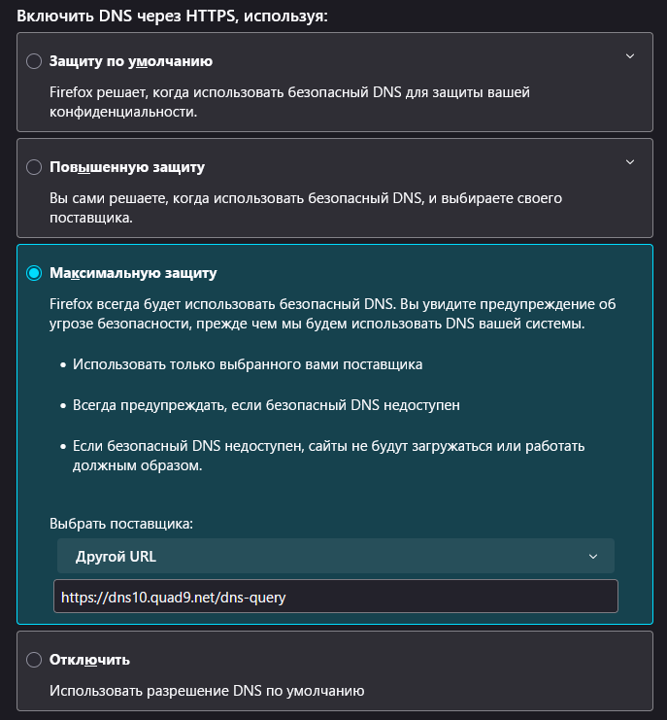Click the heading «Включить DNS через HTTPS, используя:»
The height and width of the screenshot is (720, 667).
tap(173, 17)
